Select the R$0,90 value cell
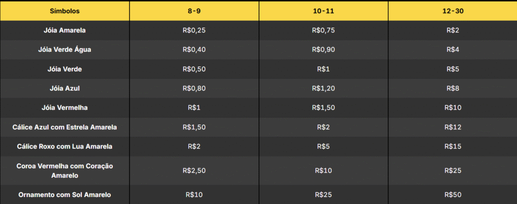 click(x=324, y=50)
